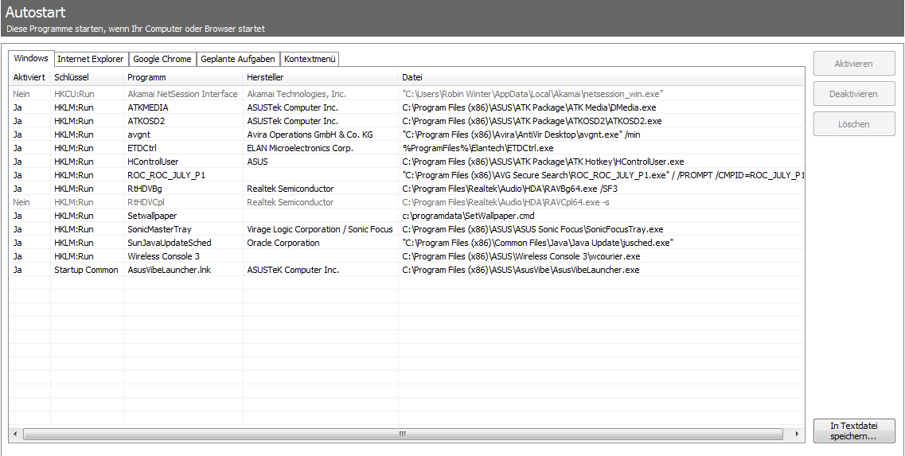Select the SonicMasterTray entry
905x456 pixels.
[x=406, y=229]
